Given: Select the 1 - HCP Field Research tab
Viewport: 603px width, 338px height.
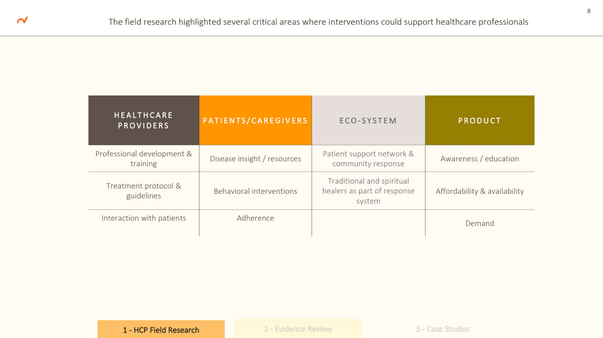Looking at the screenshot, I should tap(161, 329).
